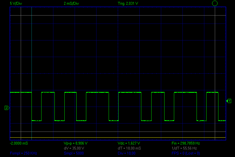235x157 pixels.
Task: Click the green circle status indicator
Action: (215, 3)
